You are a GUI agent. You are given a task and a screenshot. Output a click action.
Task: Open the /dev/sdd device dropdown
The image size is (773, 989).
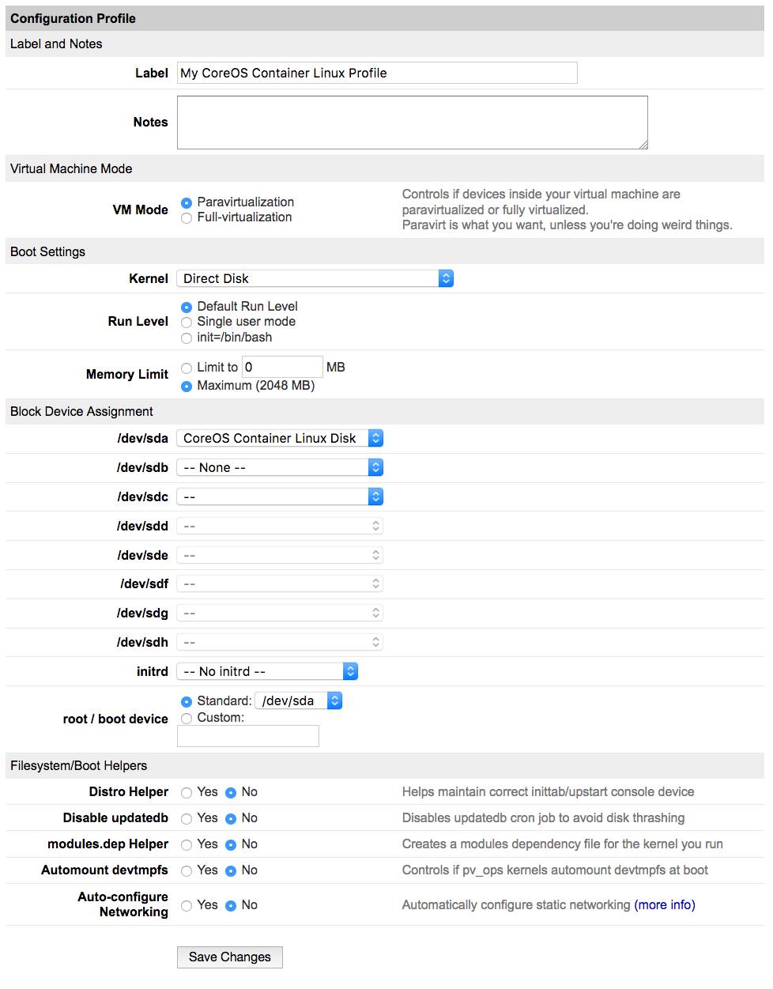pos(279,526)
